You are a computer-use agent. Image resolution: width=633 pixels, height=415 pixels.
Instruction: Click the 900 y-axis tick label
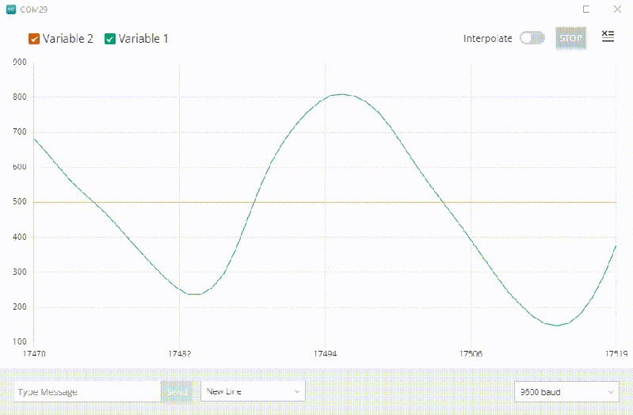click(x=20, y=62)
